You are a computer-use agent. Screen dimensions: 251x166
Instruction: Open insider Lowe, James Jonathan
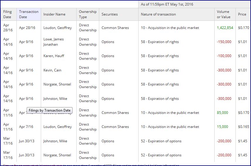click(x=53, y=42)
